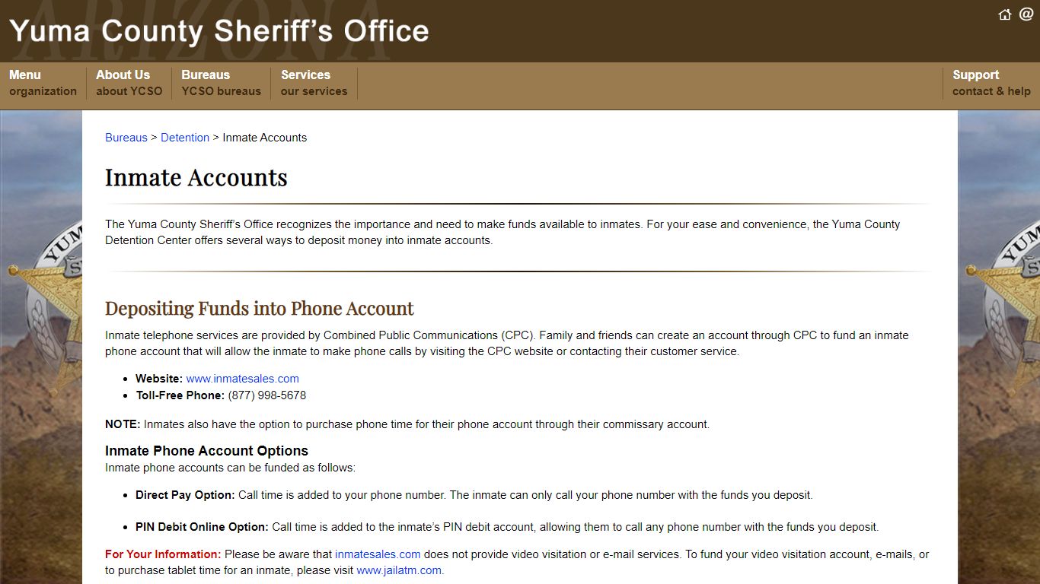Click the NOTE label about commissary accounts
The image size is (1040, 584).
click(123, 424)
